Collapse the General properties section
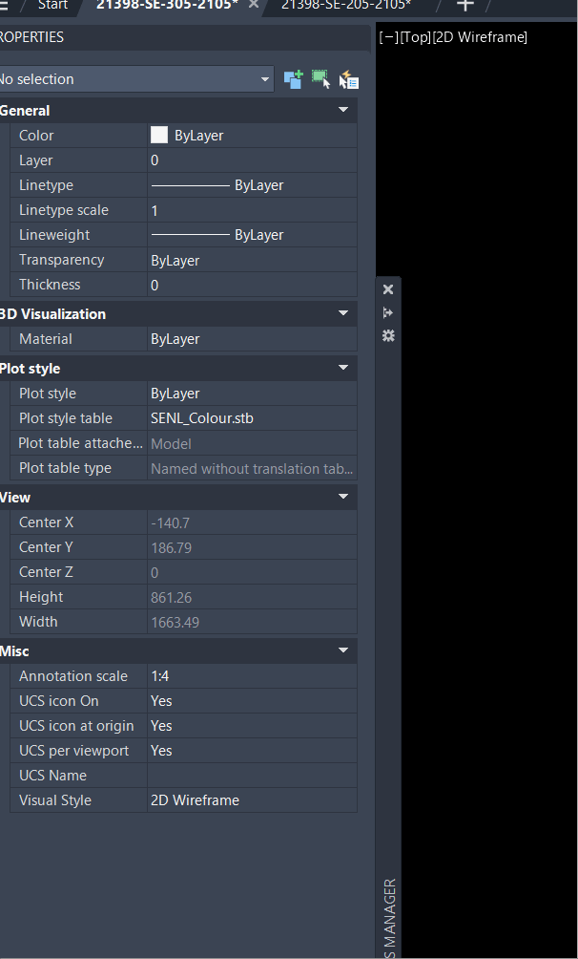The height and width of the screenshot is (959, 578). (342, 110)
